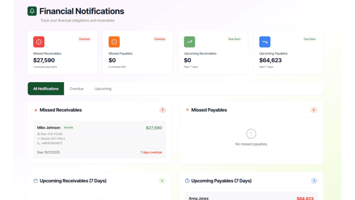Click the Income tag next to Mike Johnson
The height and width of the screenshot is (200, 355).
[68, 128]
